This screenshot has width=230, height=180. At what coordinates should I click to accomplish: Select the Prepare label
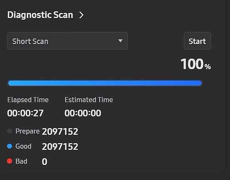(x=28, y=131)
